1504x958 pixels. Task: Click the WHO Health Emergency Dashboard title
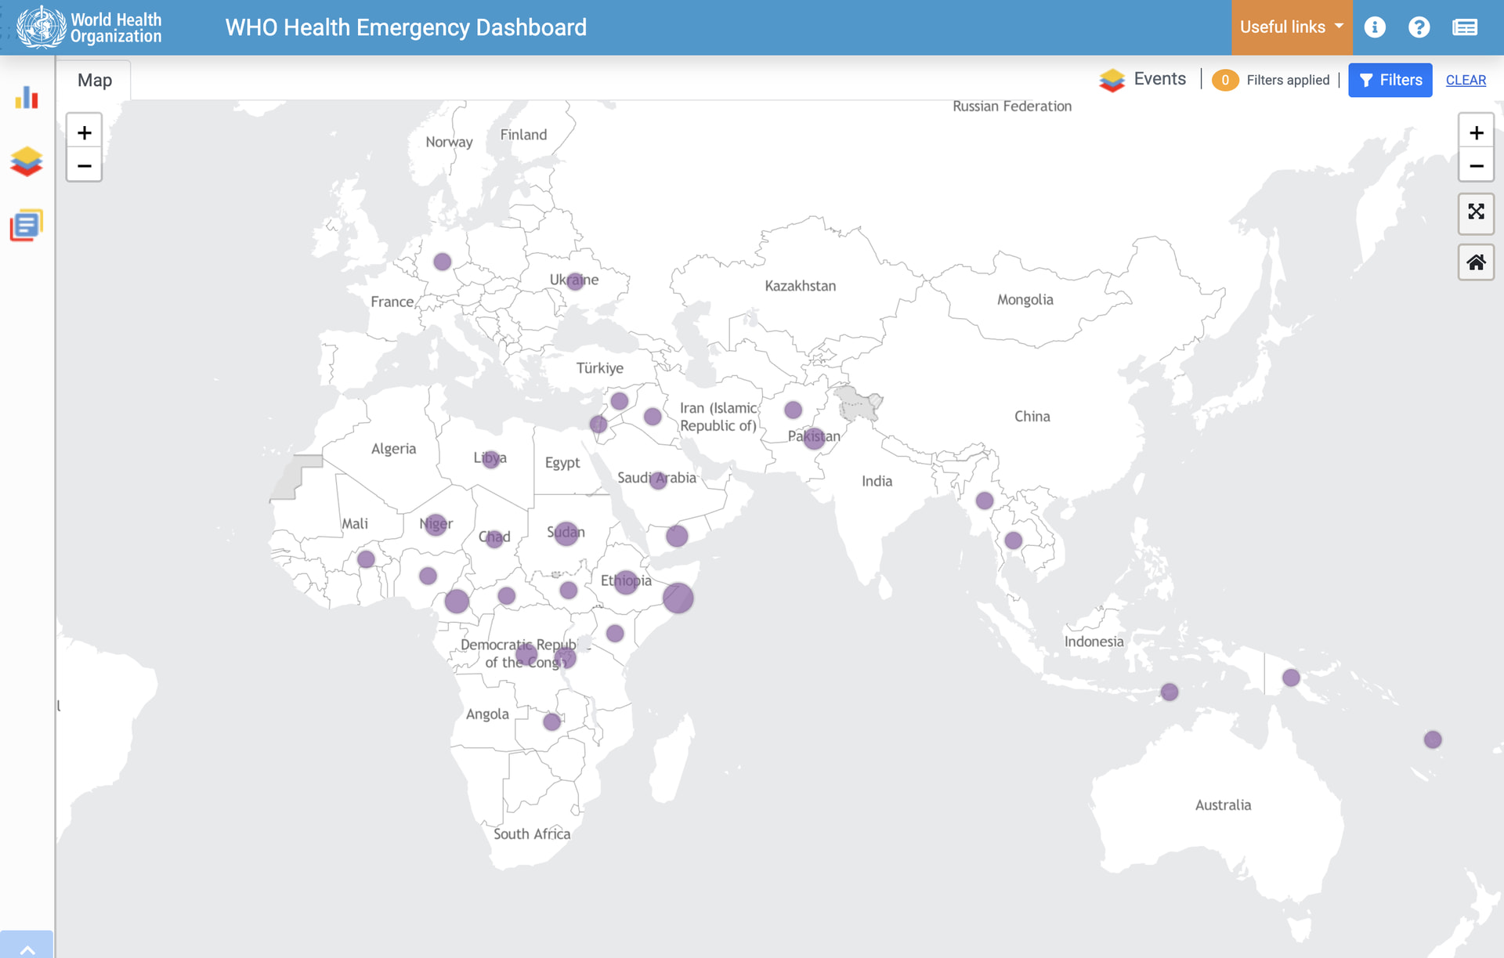pyautogui.click(x=406, y=27)
